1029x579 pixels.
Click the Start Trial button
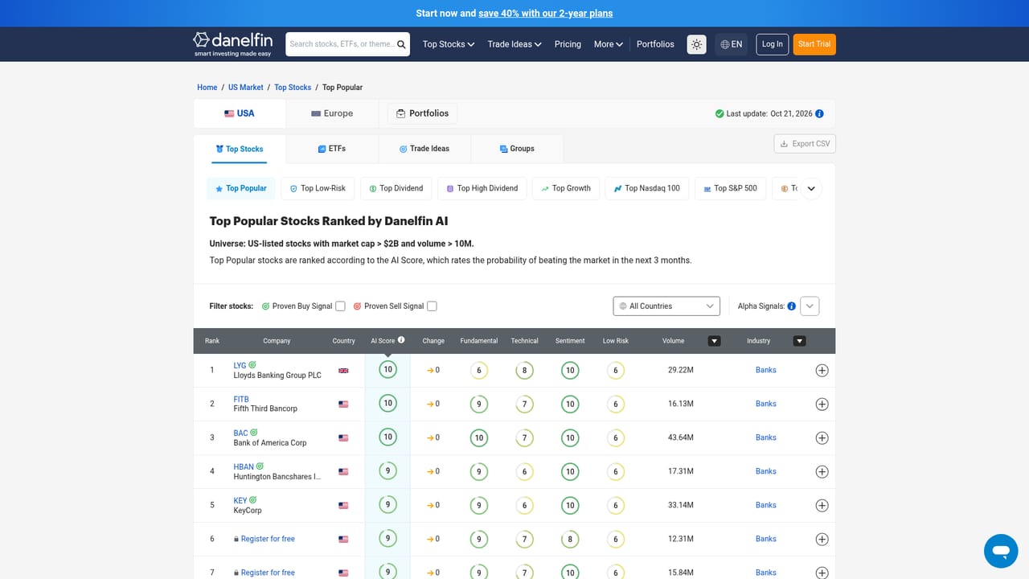tap(814, 44)
